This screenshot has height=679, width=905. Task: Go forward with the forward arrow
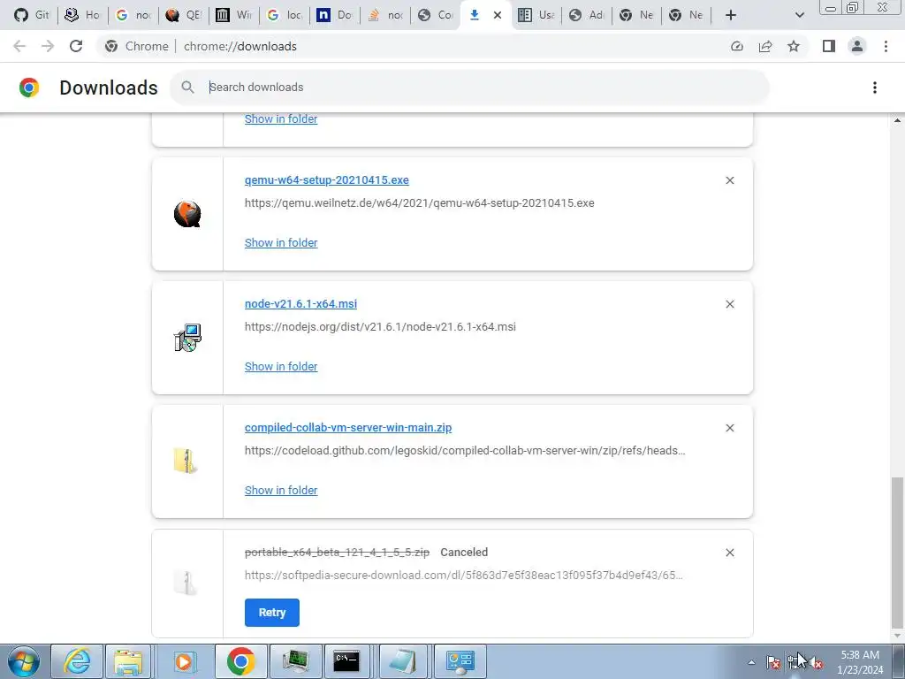pos(48,46)
